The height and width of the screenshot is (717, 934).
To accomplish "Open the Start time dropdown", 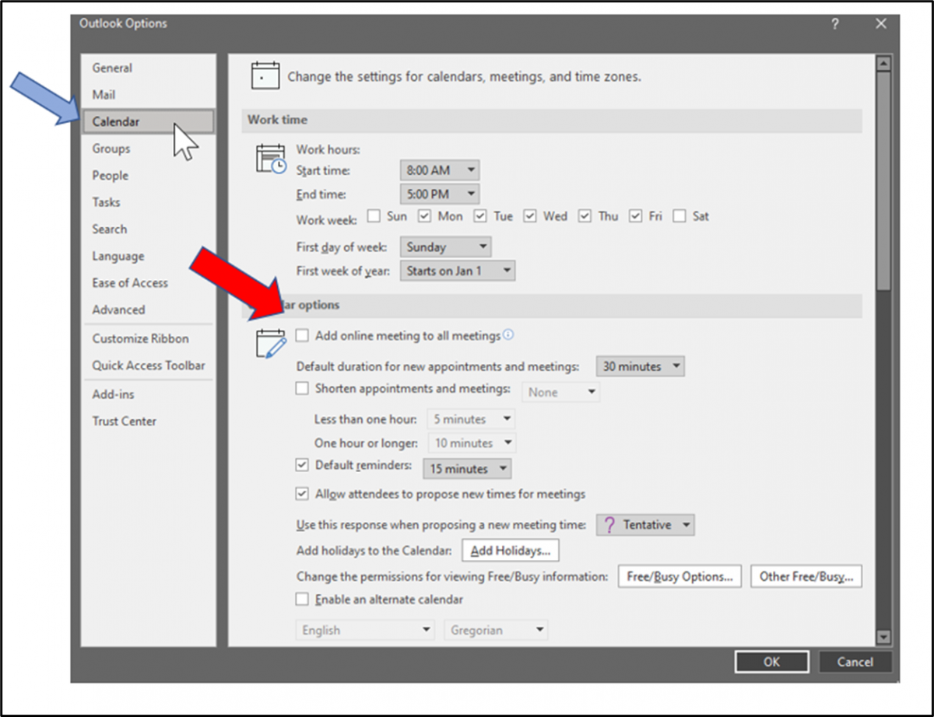I will point(440,170).
